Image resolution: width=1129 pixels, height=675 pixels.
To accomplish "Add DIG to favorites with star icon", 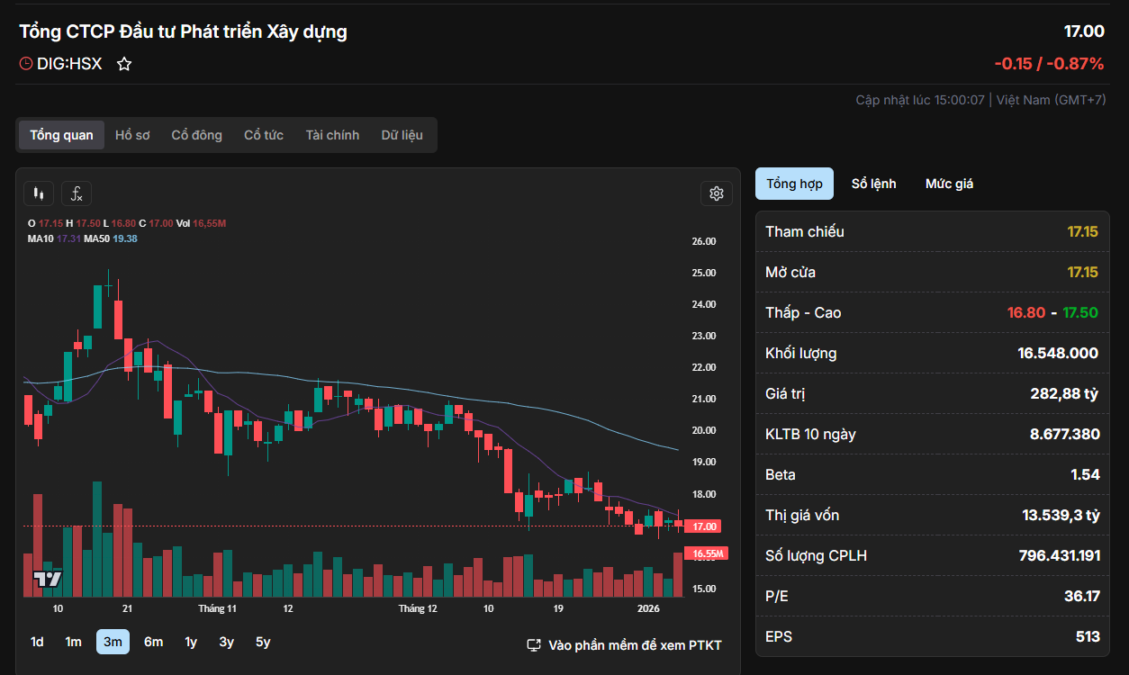I will pyautogui.click(x=124, y=64).
